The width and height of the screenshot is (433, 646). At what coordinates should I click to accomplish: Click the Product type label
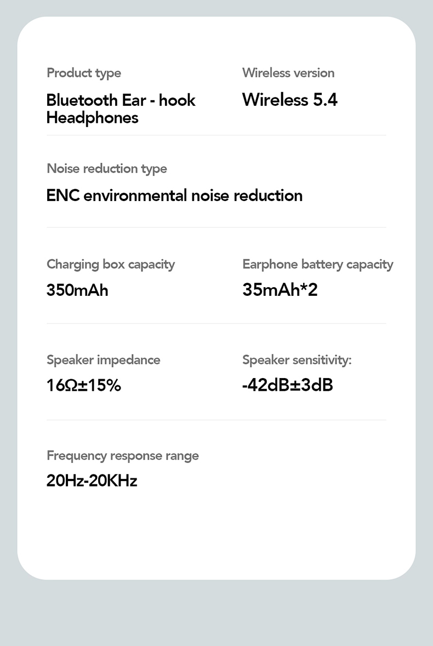[84, 73]
